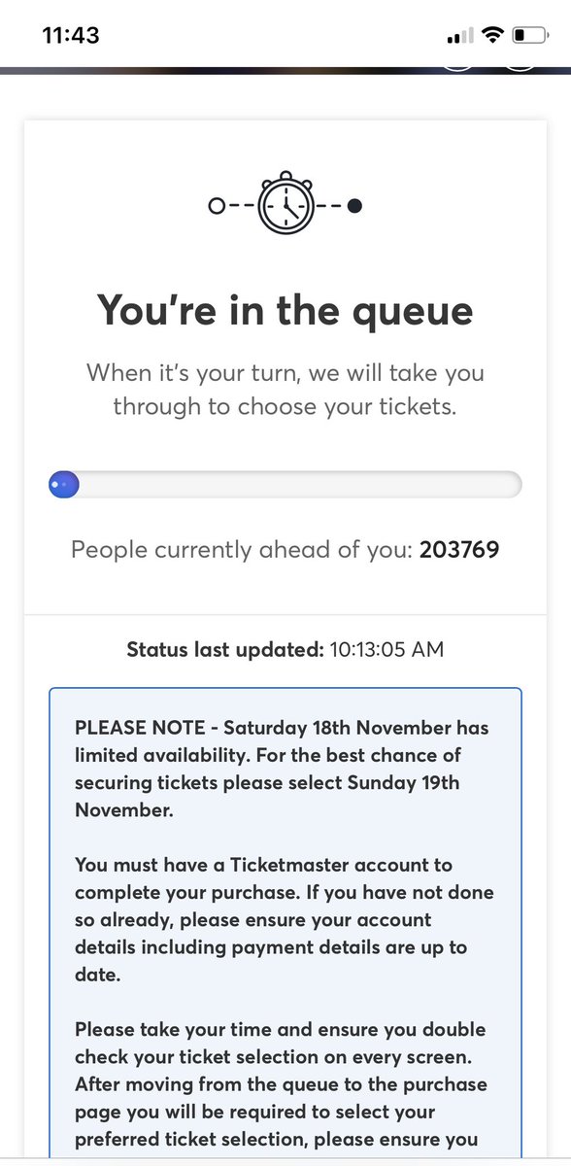Tap the queue number 203769
The image size is (571, 1166).
pyautogui.click(x=459, y=550)
